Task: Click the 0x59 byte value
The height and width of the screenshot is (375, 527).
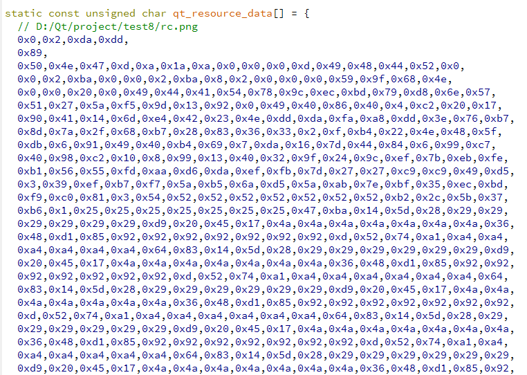Action: click(341, 79)
